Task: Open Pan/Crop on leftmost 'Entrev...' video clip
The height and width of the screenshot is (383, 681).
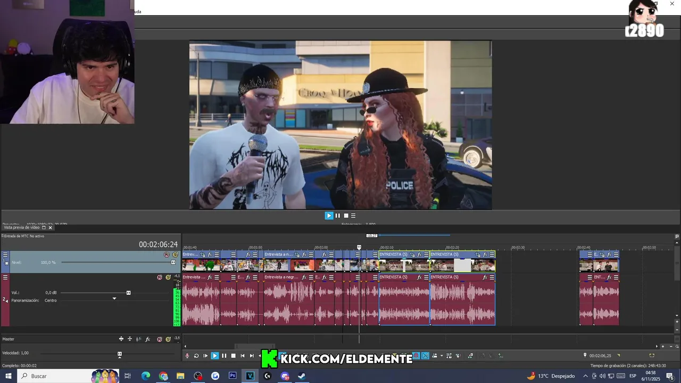Action: pos(203,254)
